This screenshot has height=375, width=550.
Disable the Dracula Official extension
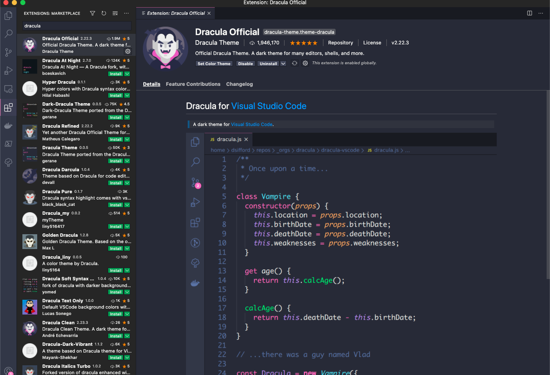pos(245,63)
